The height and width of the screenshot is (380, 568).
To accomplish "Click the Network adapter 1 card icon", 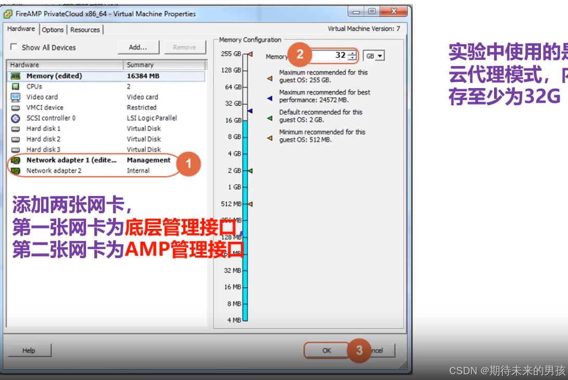I will tap(16, 160).
